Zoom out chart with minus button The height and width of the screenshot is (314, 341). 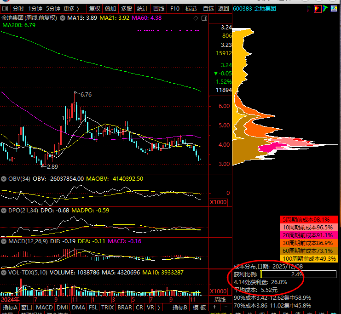(226, 307)
